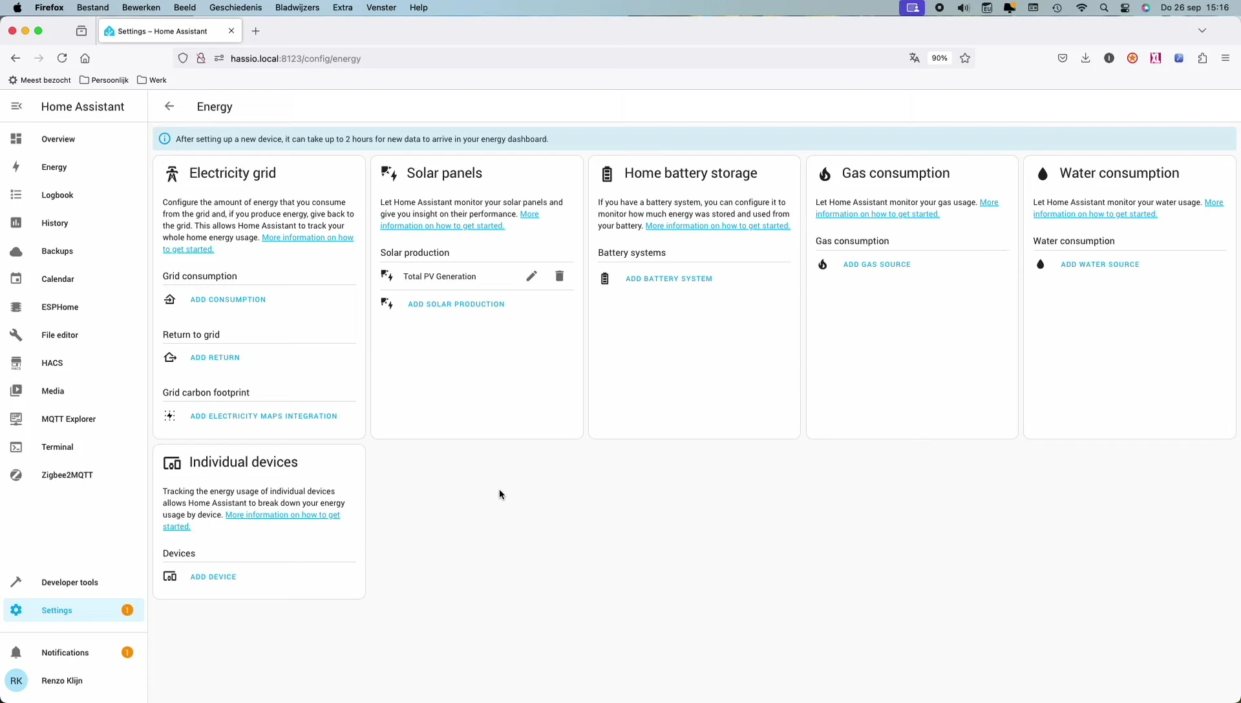Click the Spotlight search icon in menu bar

[x=1104, y=8]
